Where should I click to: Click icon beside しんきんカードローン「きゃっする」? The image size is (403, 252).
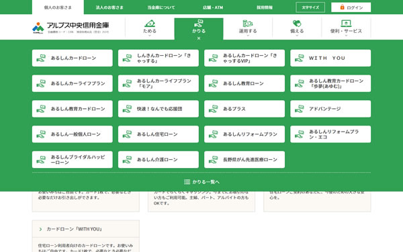127,58
